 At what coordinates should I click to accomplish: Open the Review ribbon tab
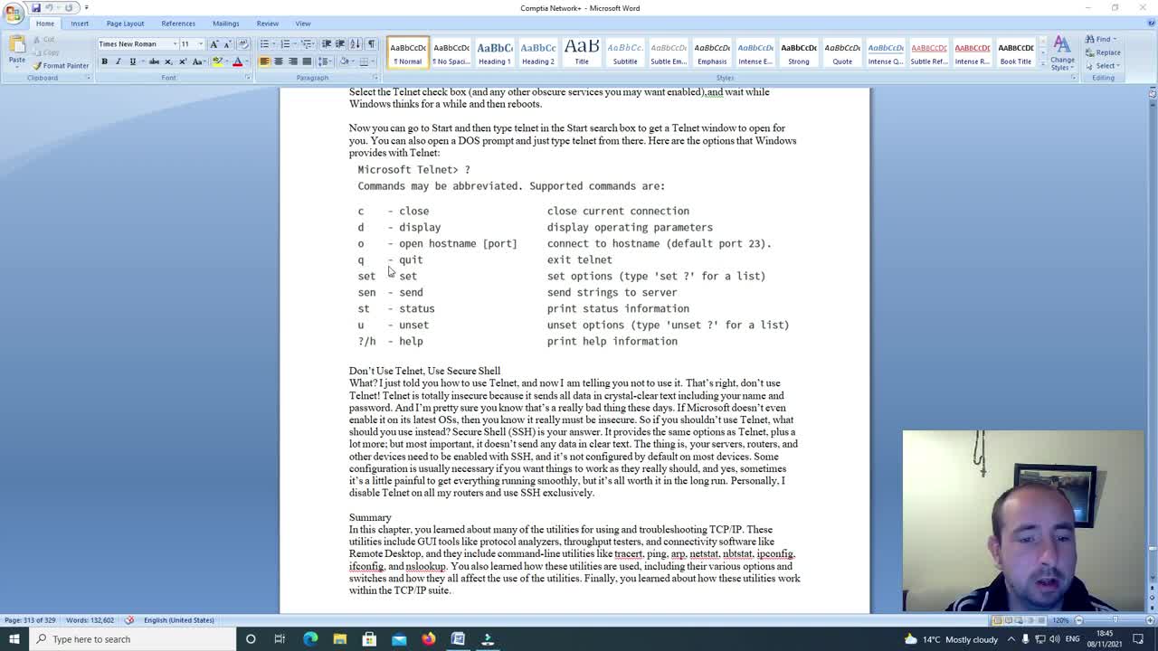click(x=268, y=24)
